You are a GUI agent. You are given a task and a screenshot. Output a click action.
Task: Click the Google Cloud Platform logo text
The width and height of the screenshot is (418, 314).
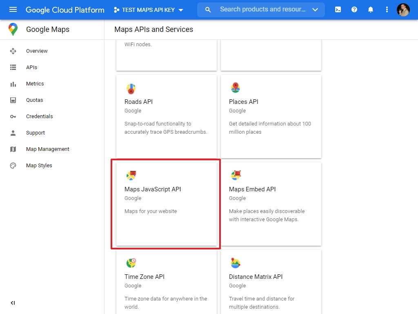(65, 10)
